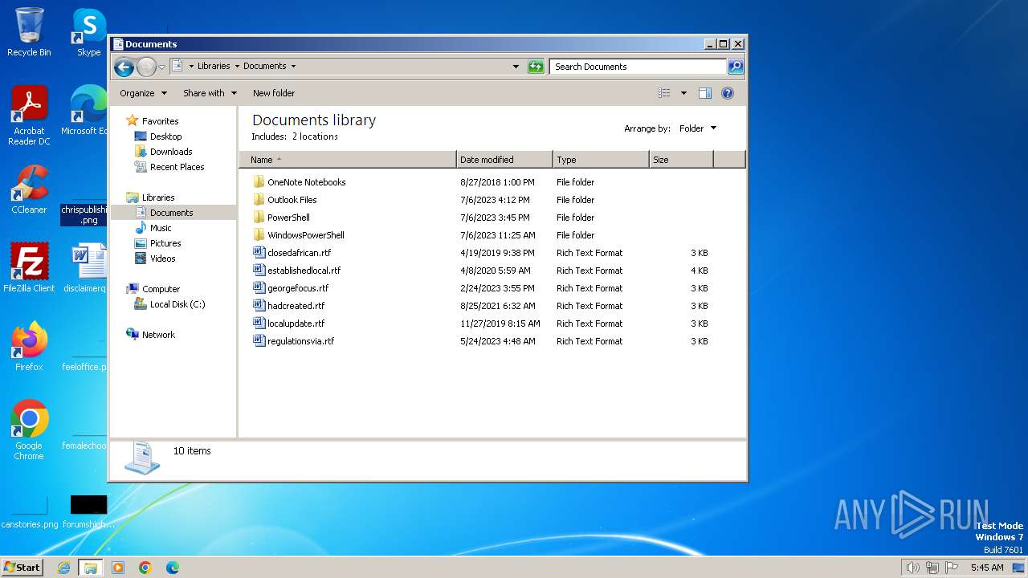The width and height of the screenshot is (1028, 578).
Task: Select the PowerShell folder icon
Action: (259, 218)
